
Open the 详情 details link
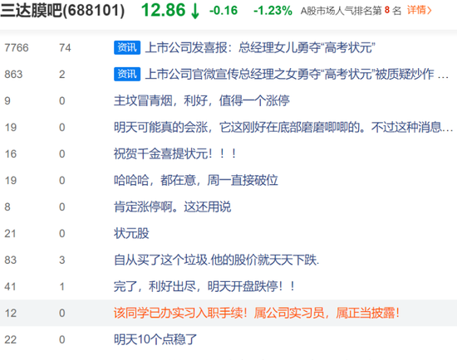[419, 11]
